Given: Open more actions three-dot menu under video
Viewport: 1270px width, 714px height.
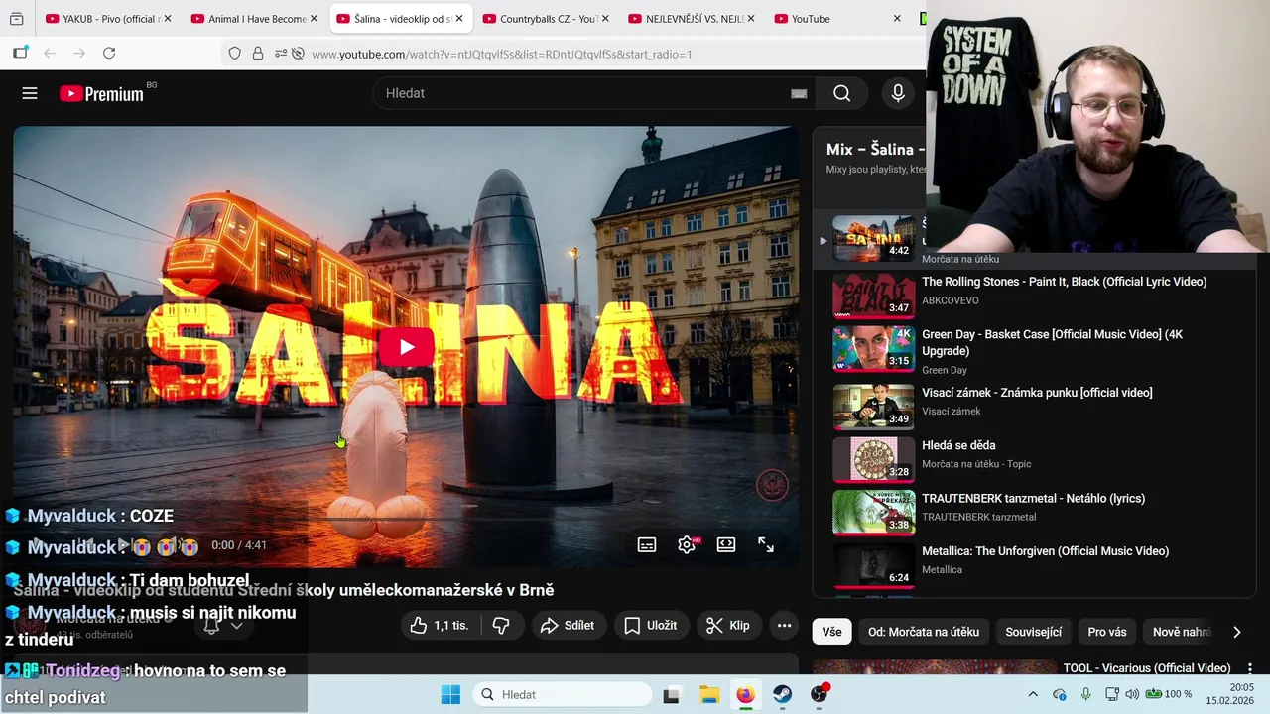Looking at the screenshot, I should 784,625.
